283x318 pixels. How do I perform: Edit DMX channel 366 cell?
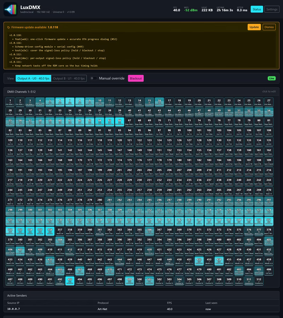click(x=149, y=231)
